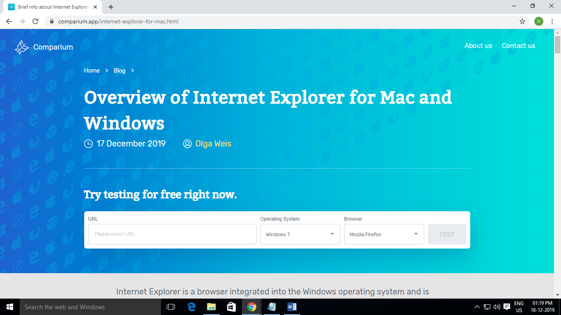The height and width of the screenshot is (315, 561).
Task: Bookmark this page with star icon
Action: (x=522, y=21)
